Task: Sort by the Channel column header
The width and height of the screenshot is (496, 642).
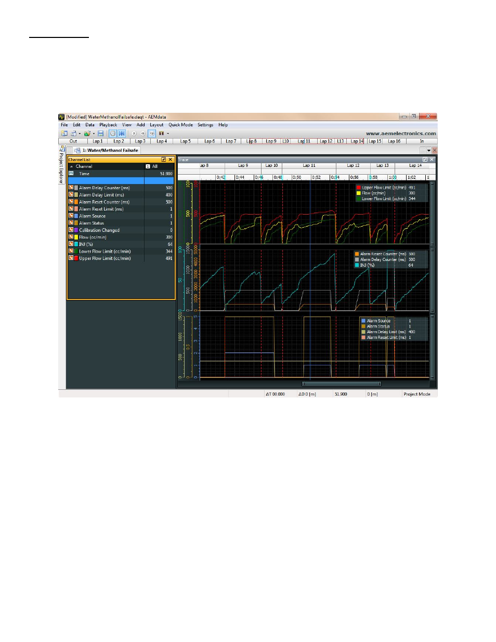Action: click(x=106, y=166)
